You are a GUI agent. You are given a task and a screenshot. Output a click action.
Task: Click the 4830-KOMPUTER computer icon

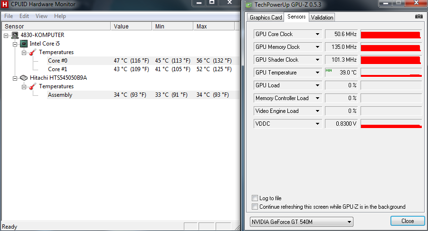pyautogui.click(x=15, y=35)
